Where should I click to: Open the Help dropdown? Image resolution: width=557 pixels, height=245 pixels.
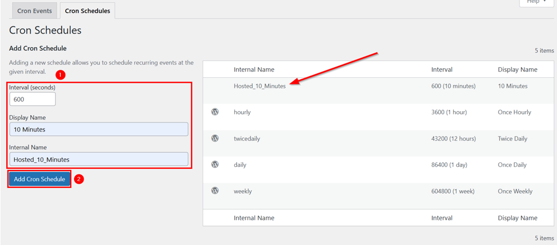point(536,2)
